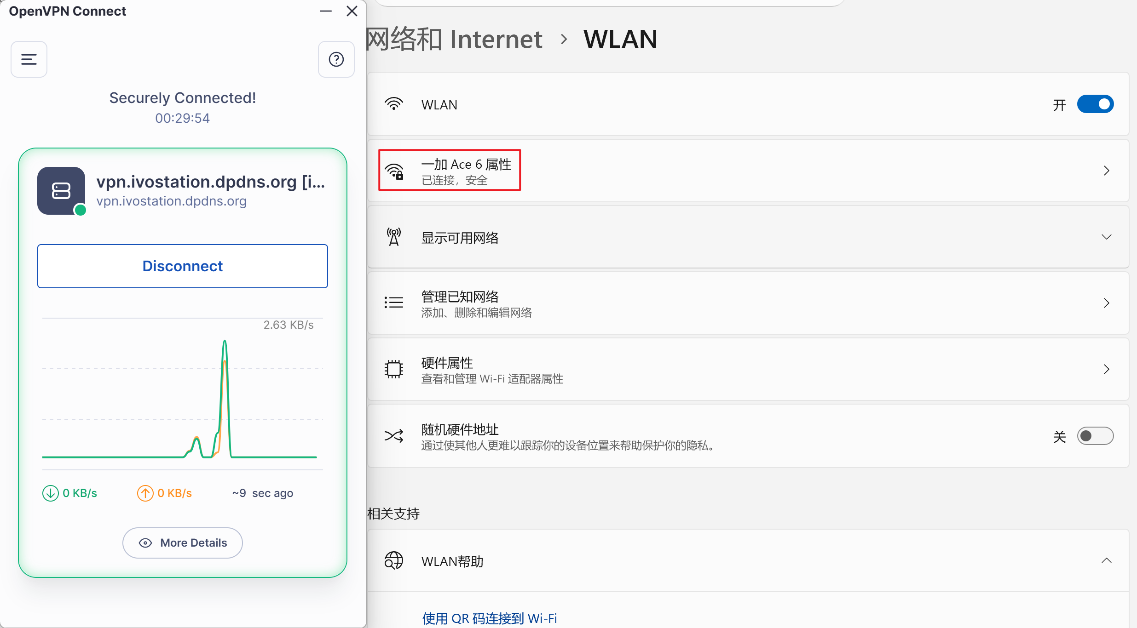Click the WLAN page title
This screenshot has width=1137, height=628.
tap(620, 39)
